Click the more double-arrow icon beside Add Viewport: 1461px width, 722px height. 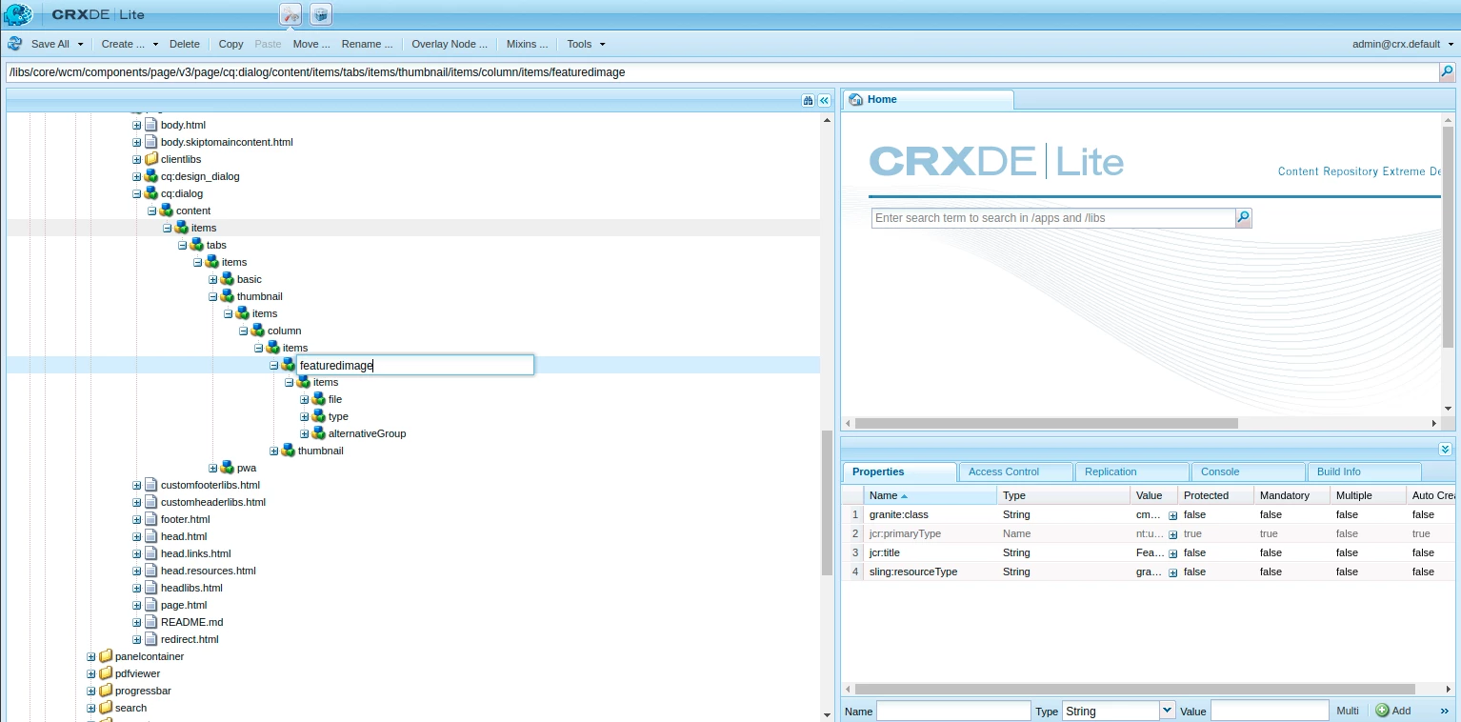coord(1444,711)
